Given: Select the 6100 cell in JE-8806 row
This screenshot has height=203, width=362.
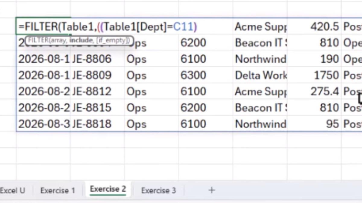Looking at the screenshot, I should pos(206,59).
